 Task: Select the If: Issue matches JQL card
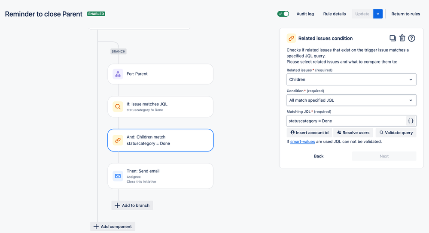[x=160, y=107]
